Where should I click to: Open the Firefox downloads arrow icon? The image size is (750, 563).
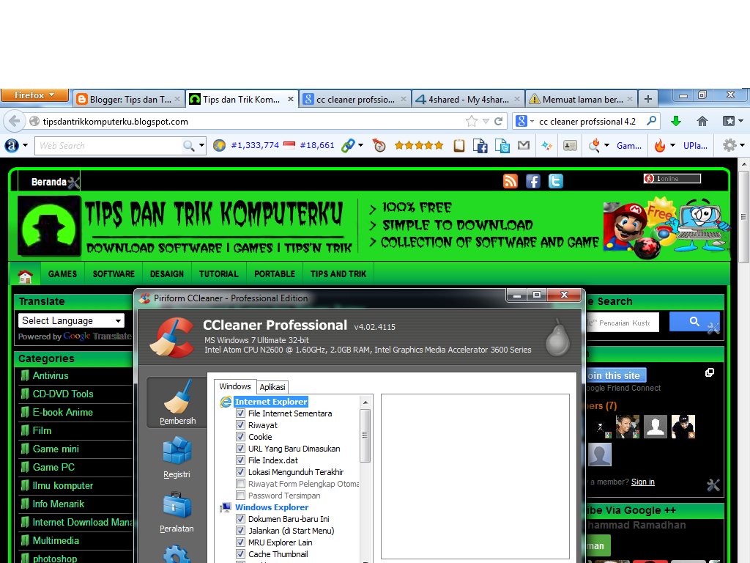[x=676, y=121]
